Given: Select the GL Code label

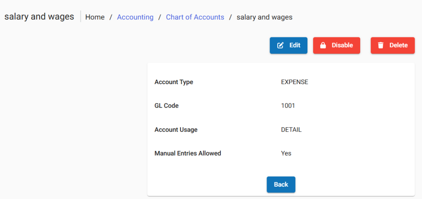Looking at the screenshot, I should 166,106.
